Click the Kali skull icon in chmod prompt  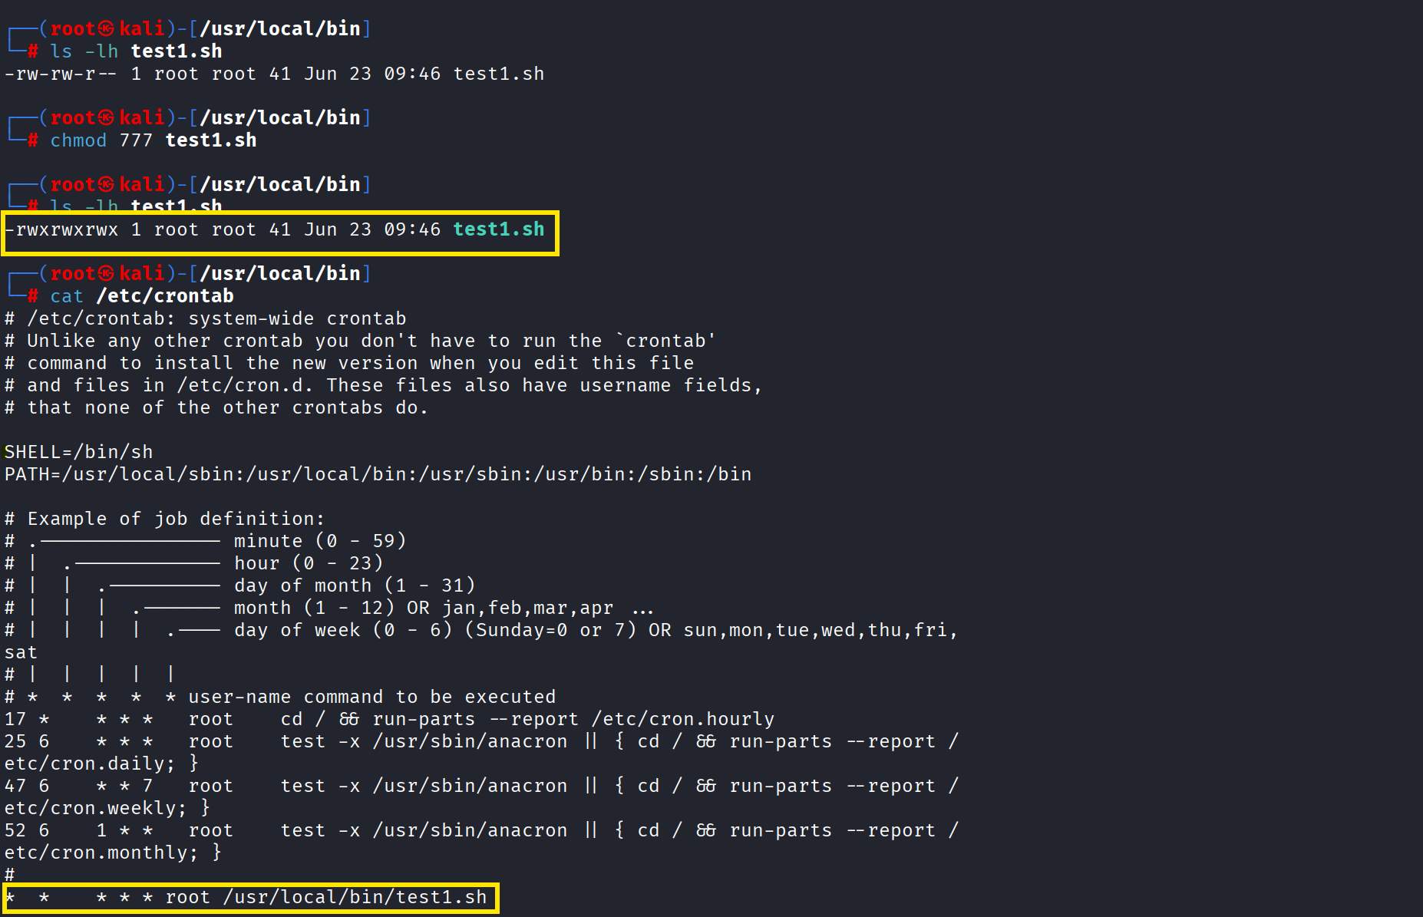point(106,117)
